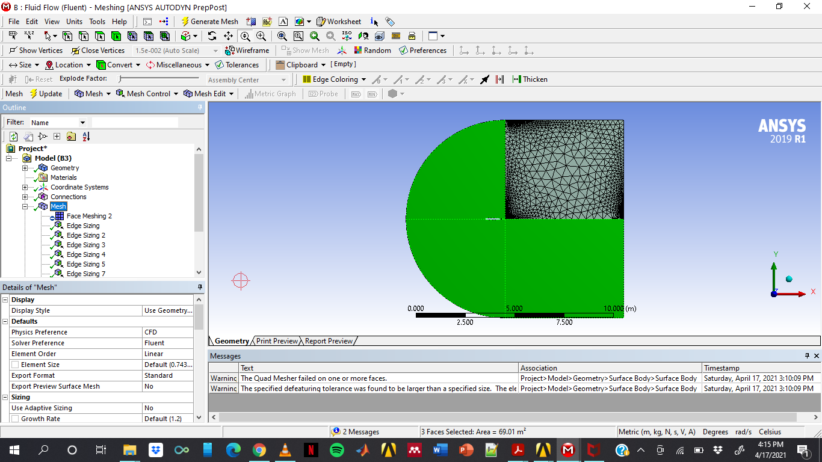Open the Tools menu
This screenshot has height=462, width=822.
pyautogui.click(x=97, y=22)
